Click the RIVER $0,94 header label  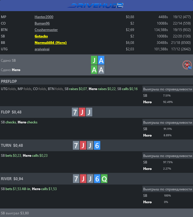[12, 179]
